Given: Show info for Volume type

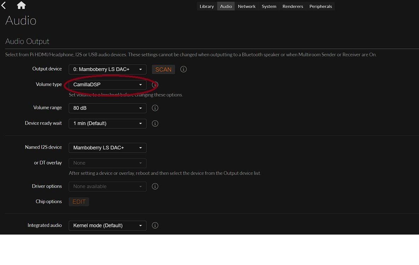Looking at the screenshot, I should tap(155, 85).
